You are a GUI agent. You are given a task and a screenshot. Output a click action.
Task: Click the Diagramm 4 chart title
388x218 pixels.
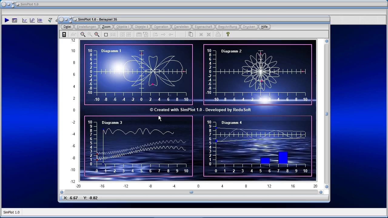click(x=232, y=123)
